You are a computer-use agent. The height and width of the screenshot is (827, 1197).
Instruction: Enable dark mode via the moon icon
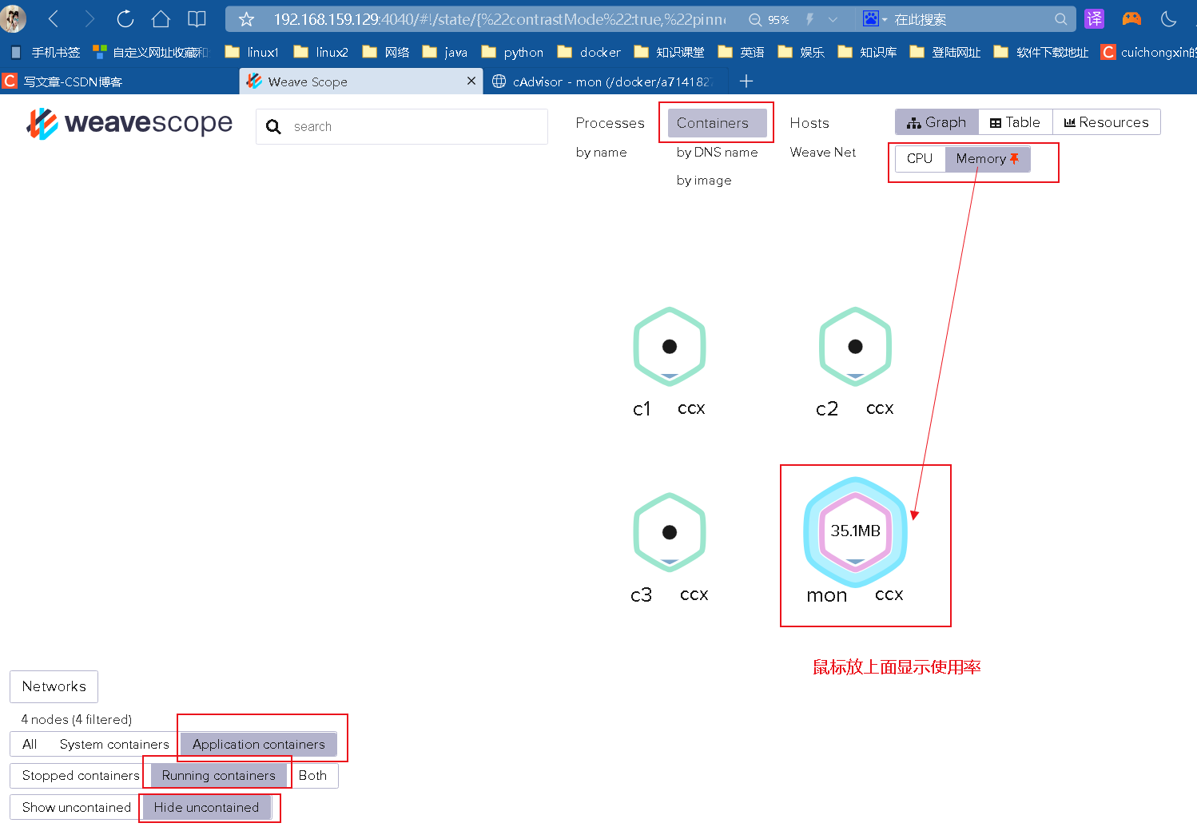tap(1168, 18)
